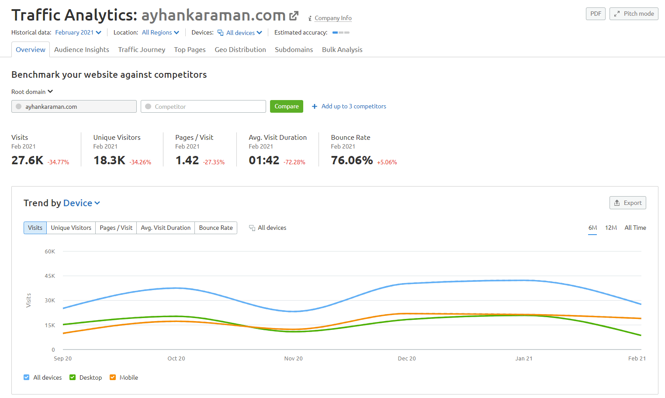665x398 pixels.
Task: Toggle the Desktop legend checkbox
Action: [73, 377]
